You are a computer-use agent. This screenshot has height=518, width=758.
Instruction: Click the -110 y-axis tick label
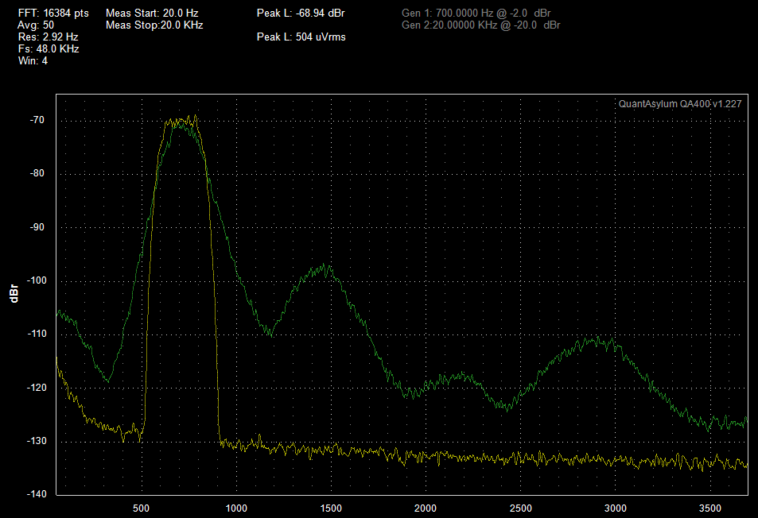coord(37,334)
